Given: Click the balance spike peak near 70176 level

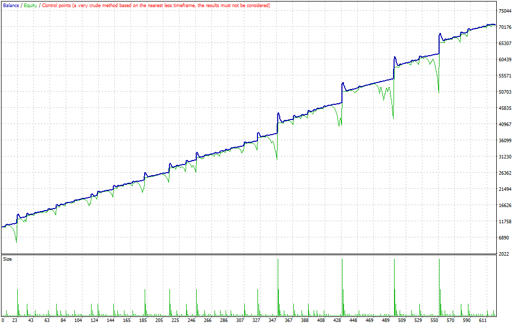Looking at the screenshot, I should click(440, 34).
